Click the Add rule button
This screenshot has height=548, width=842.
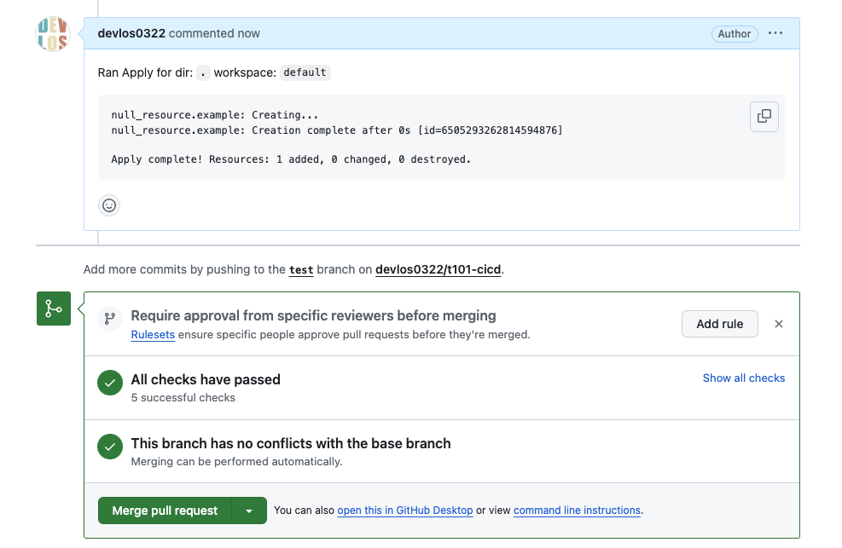click(x=719, y=324)
